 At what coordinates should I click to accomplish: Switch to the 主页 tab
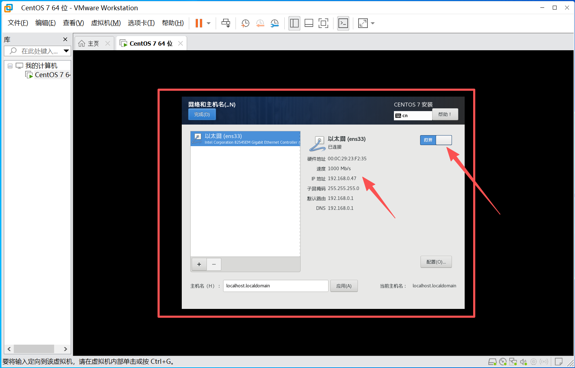(93, 44)
